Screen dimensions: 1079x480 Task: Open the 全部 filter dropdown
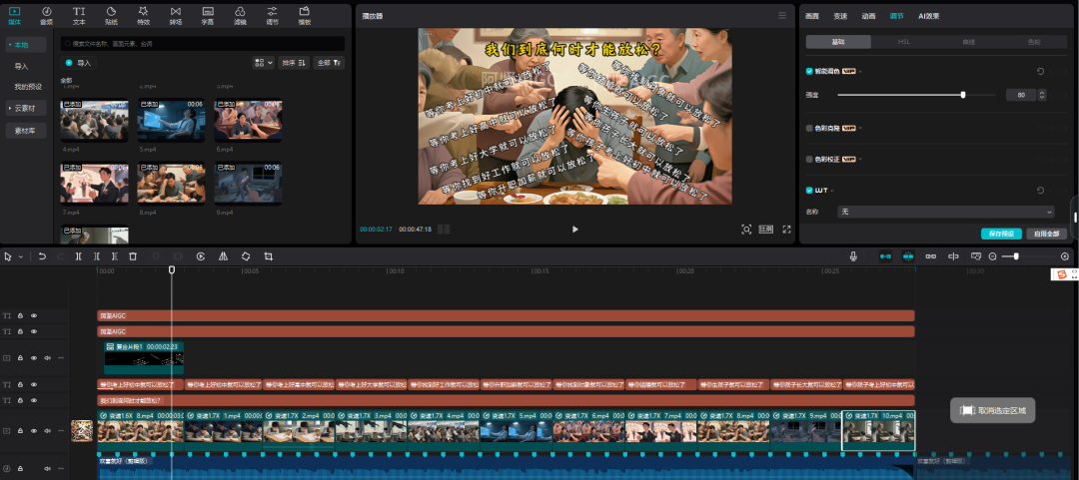tap(329, 63)
